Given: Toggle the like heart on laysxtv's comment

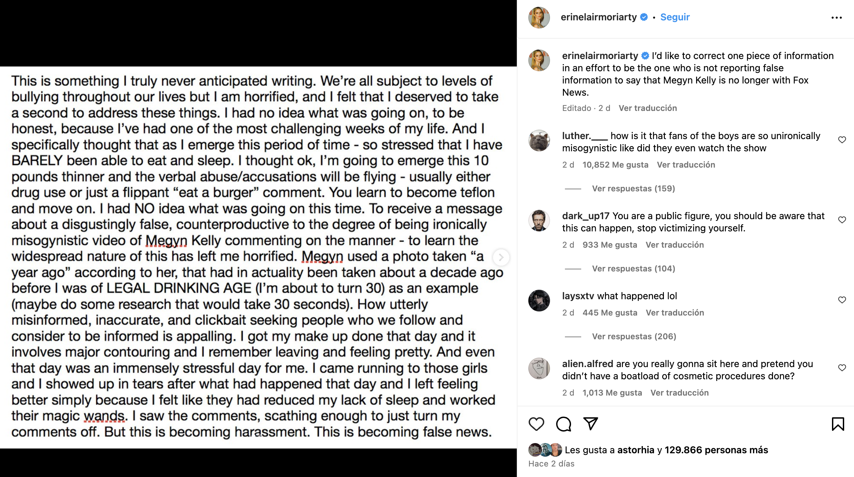Looking at the screenshot, I should point(843,300).
